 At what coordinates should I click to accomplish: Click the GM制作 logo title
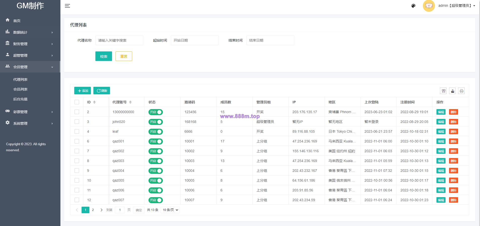point(30,6)
